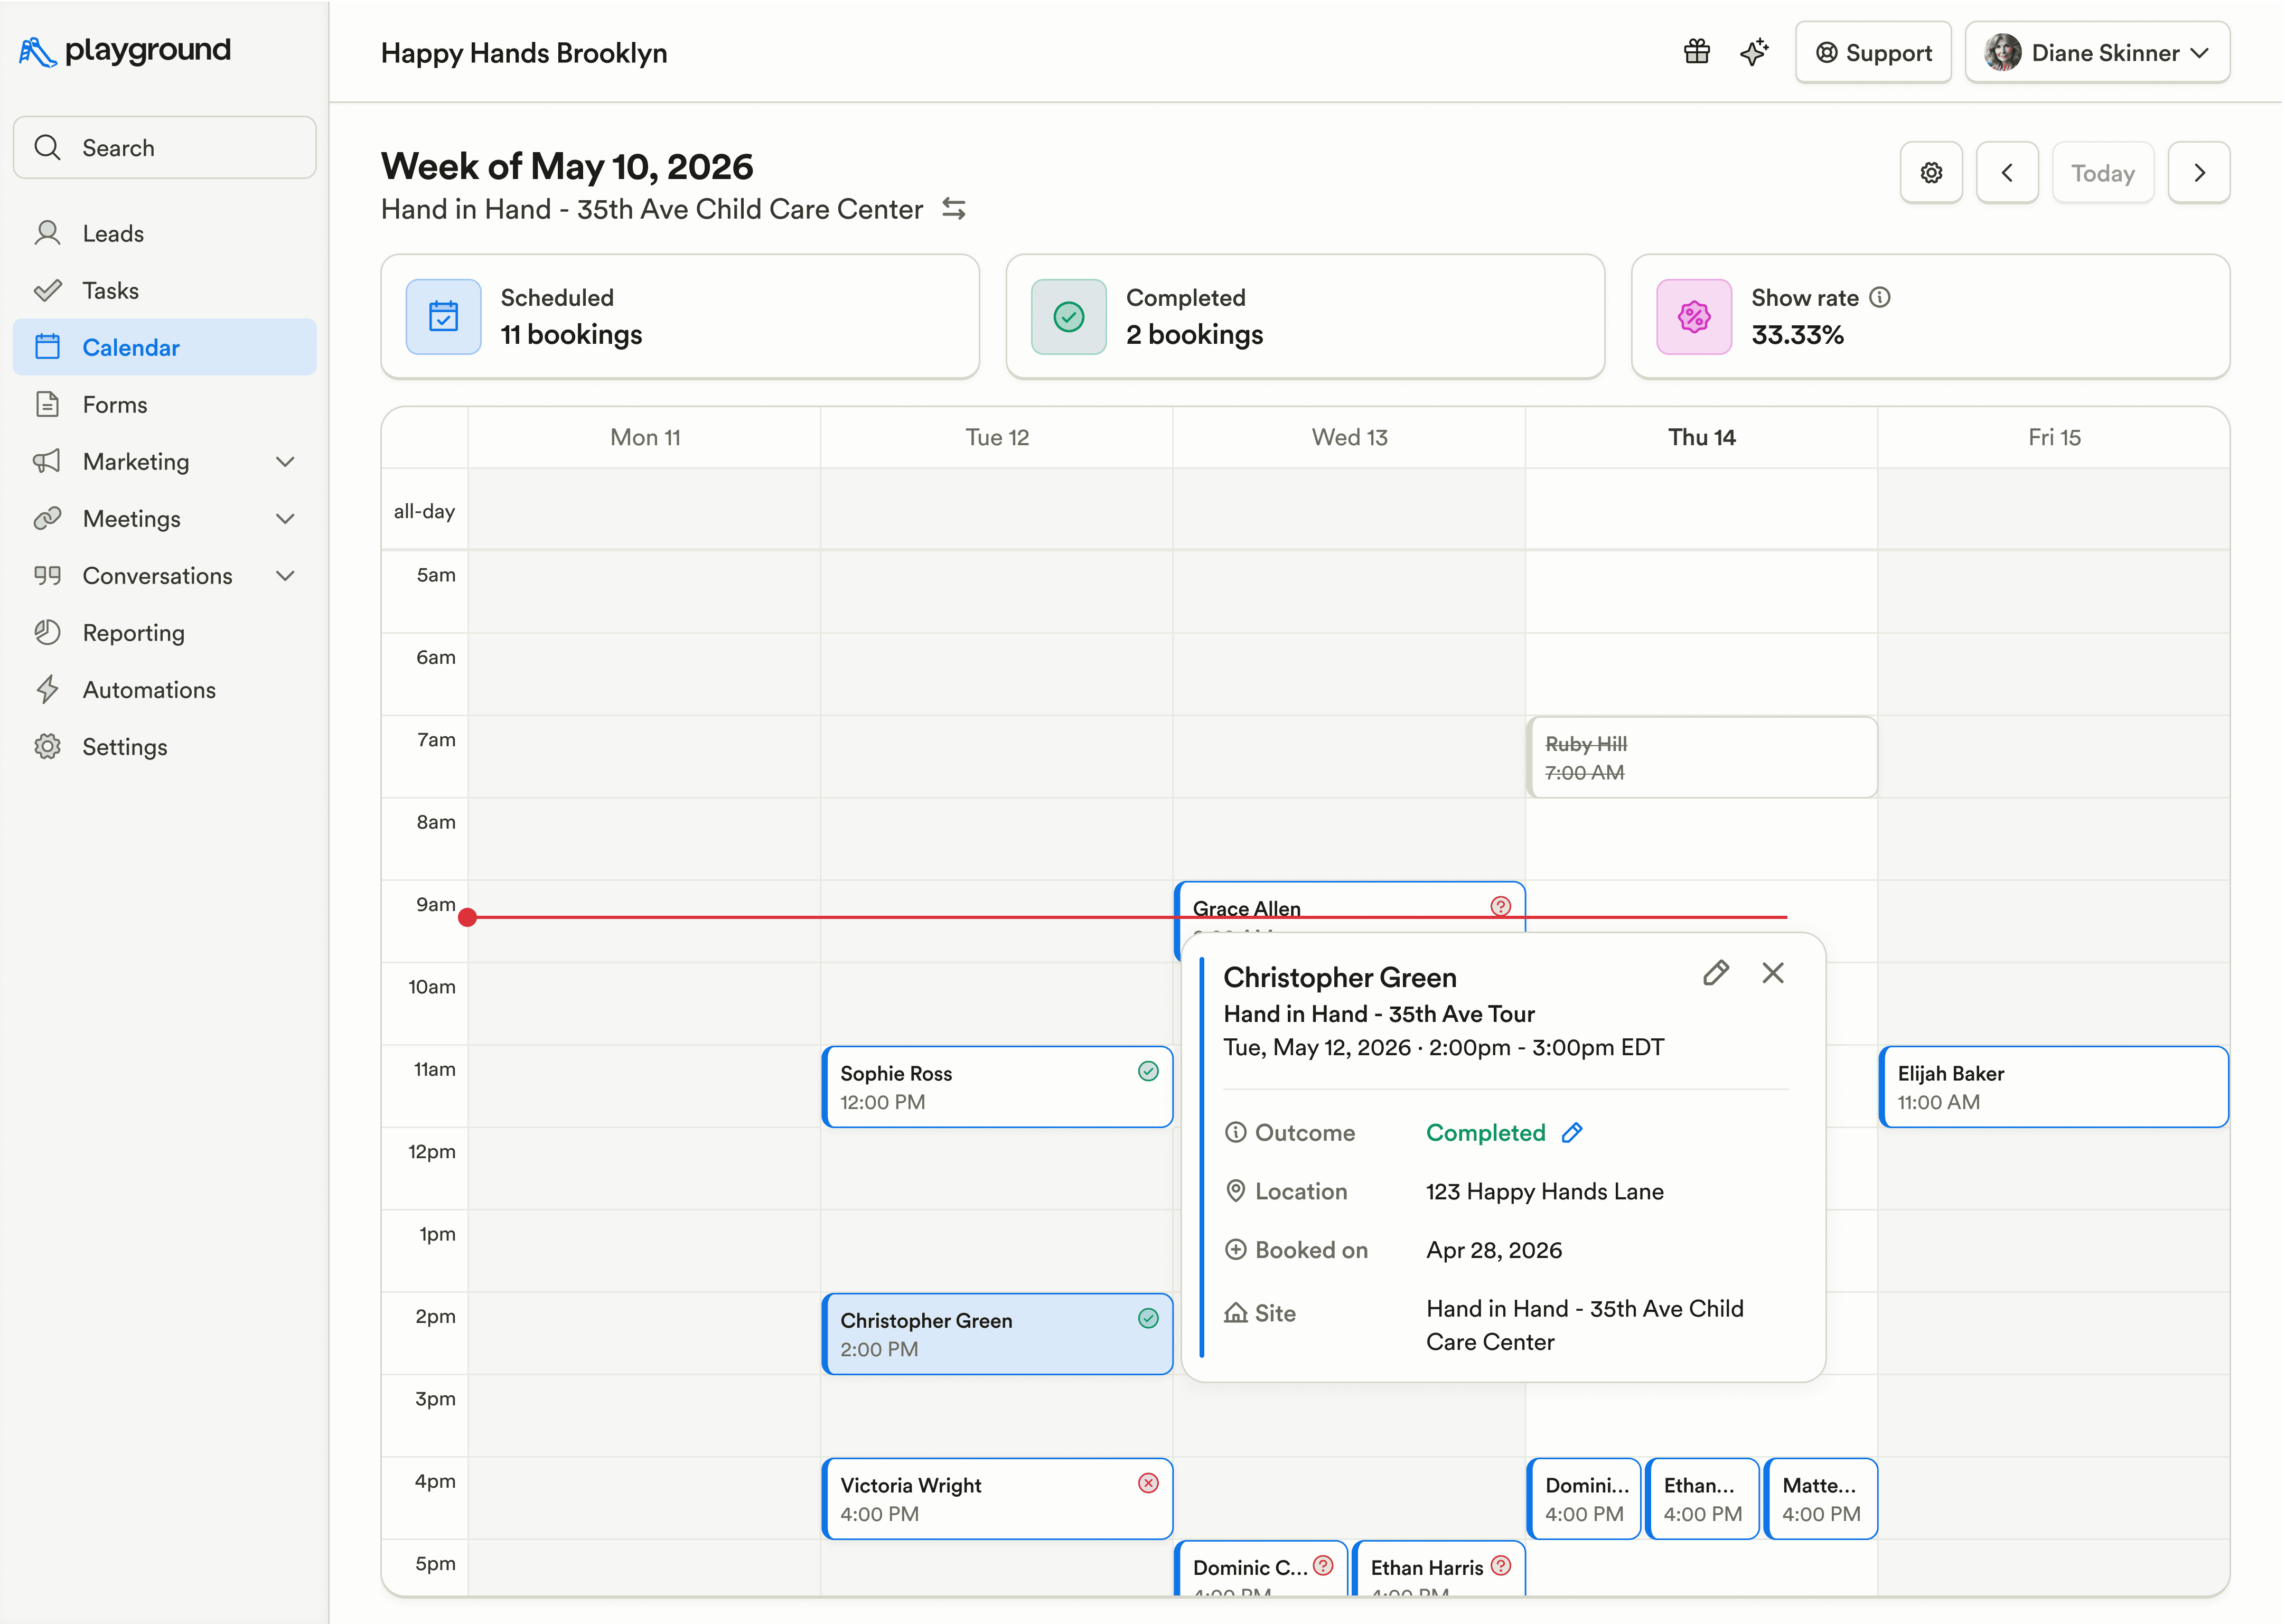Screen dimensions: 2285x1624
Task: Click the Completed bookings check icon
Action: click(x=1070, y=317)
